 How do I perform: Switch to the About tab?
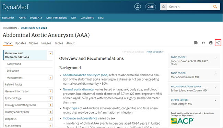pyautogui.click(x=70, y=43)
